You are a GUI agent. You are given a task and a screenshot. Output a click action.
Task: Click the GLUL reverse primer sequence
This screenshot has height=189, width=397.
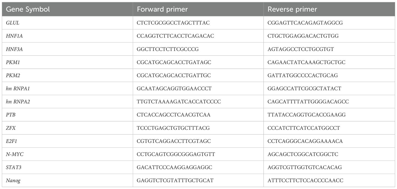pos(305,23)
